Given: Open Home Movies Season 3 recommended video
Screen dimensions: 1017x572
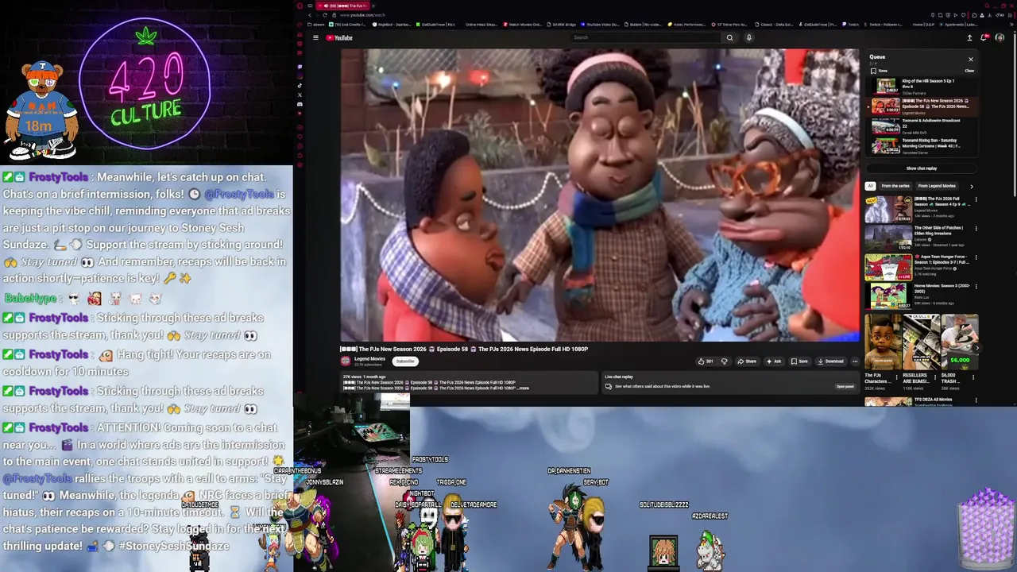Looking at the screenshot, I should (x=888, y=296).
